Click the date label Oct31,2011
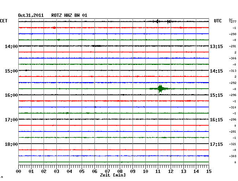 point(31,15)
